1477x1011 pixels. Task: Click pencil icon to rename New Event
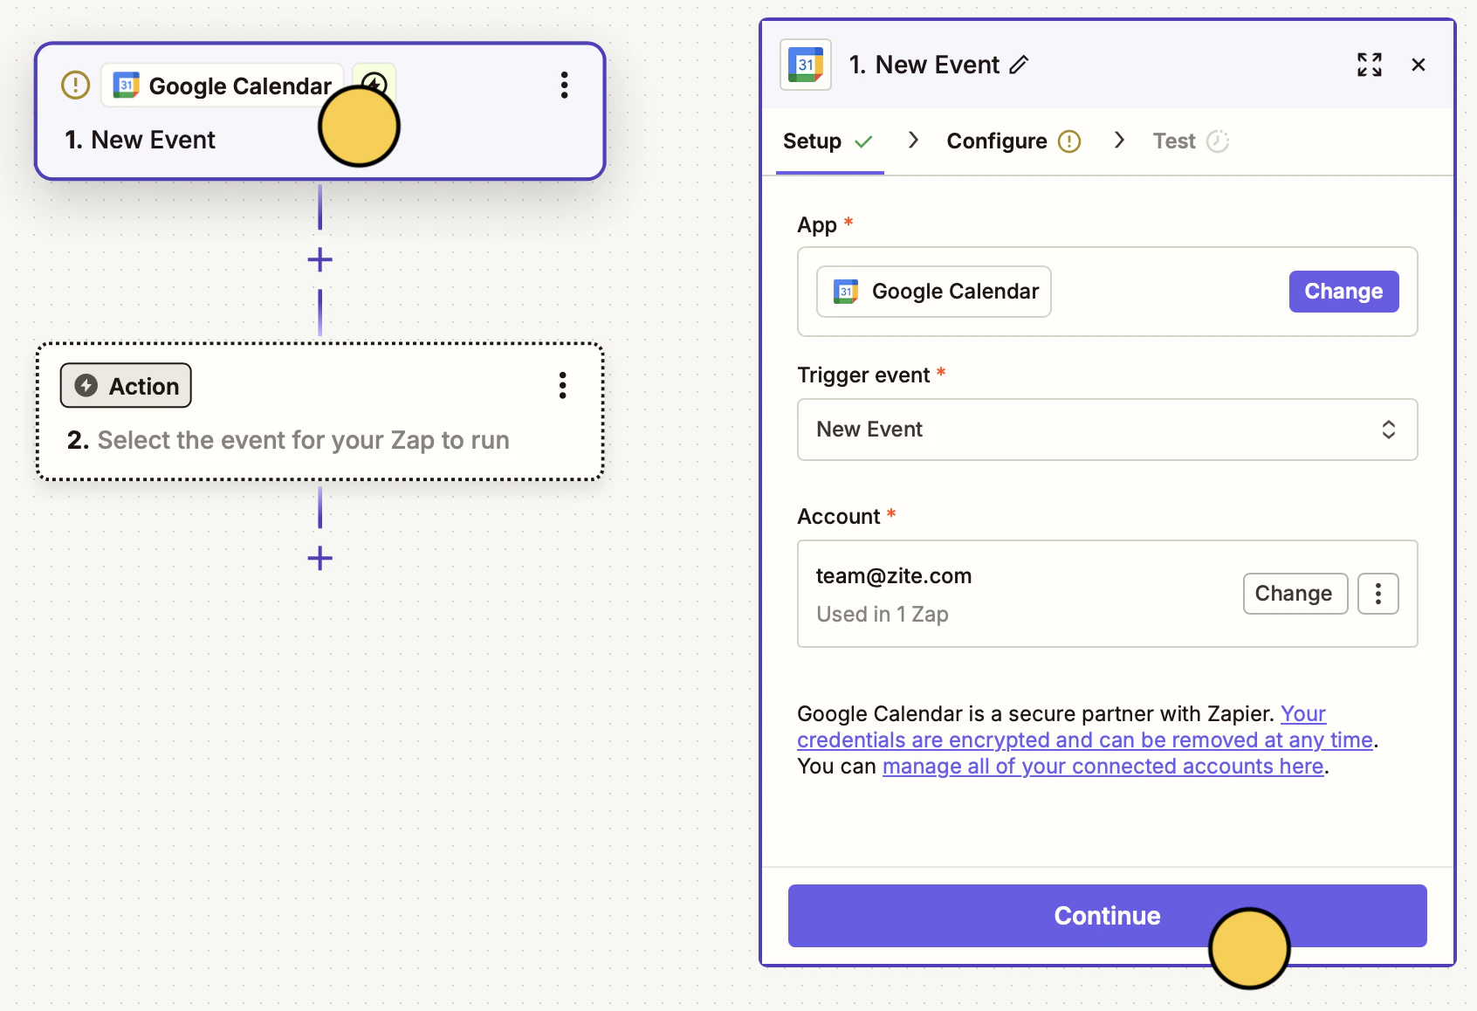tap(1019, 65)
